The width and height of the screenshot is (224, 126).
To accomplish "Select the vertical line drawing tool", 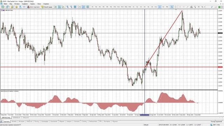I will pyautogui.click(x=180, y=7).
